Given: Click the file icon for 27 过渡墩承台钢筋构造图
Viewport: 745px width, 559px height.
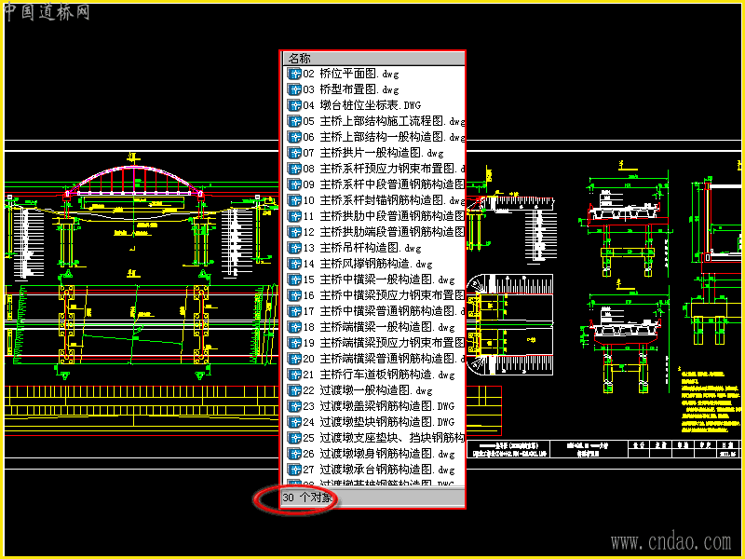Looking at the screenshot, I should coord(294,470).
